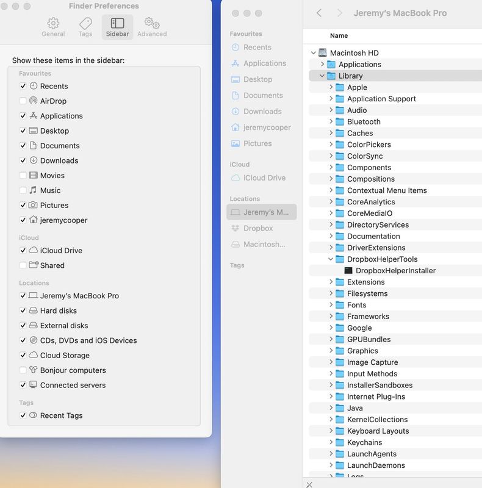Go to Desktop in the Finder sidebar
This screenshot has width=482, height=488.
pyautogui.click(x=262, y=79)
